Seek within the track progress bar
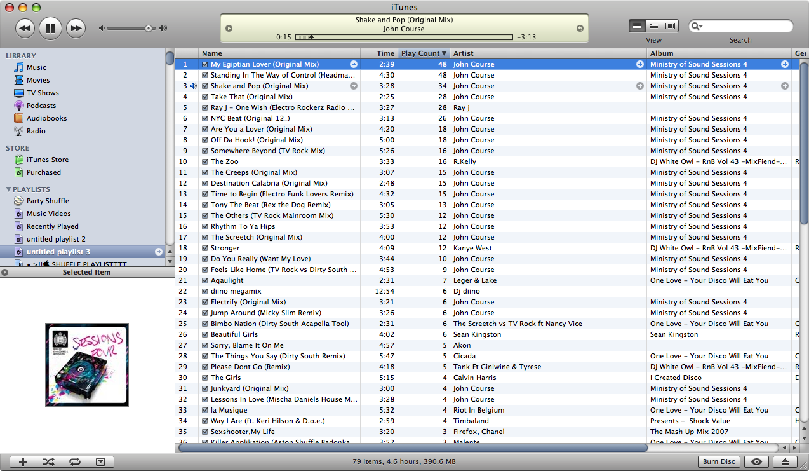The image size is (809, 471). (x=404, y=37)
